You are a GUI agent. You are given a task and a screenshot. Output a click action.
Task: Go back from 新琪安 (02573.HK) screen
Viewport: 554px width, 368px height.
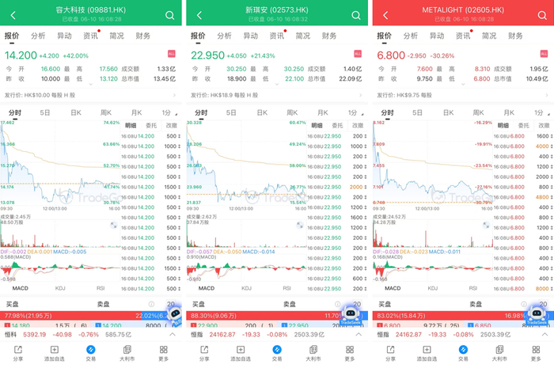[199, 15]
